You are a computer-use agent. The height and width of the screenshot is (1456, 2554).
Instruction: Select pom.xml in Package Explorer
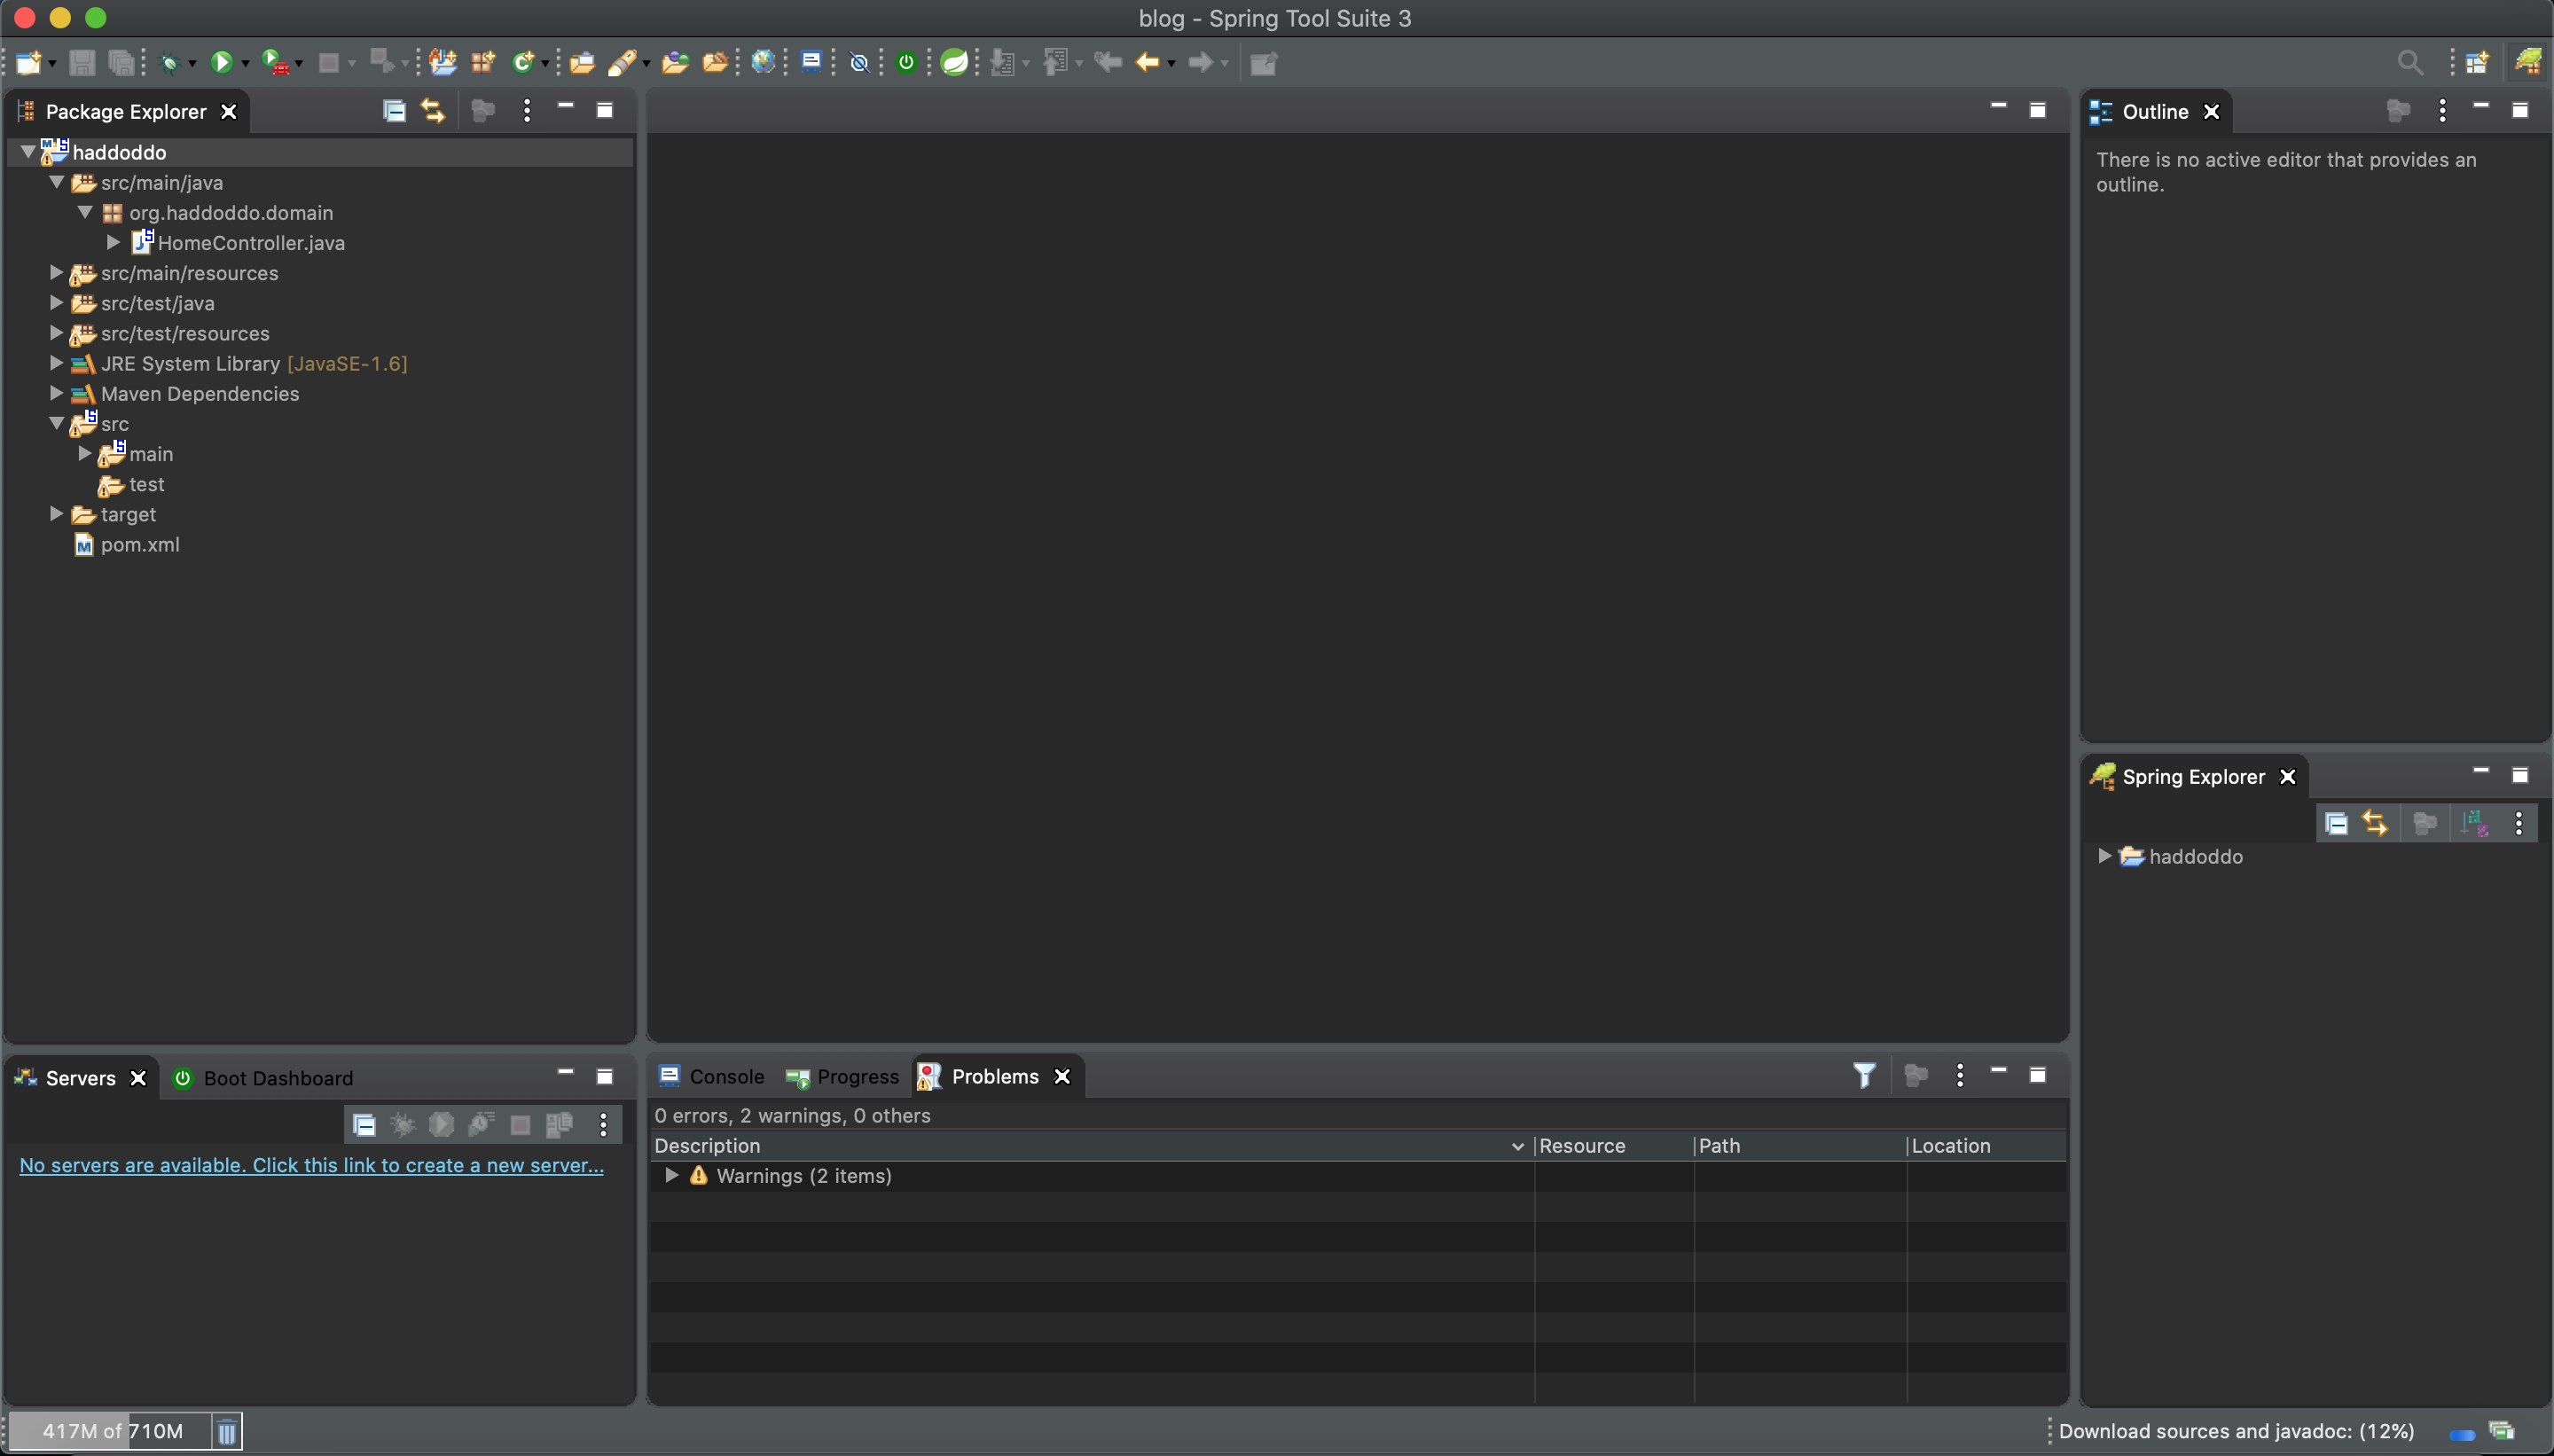pyautogui.click(x=139, y=545)
